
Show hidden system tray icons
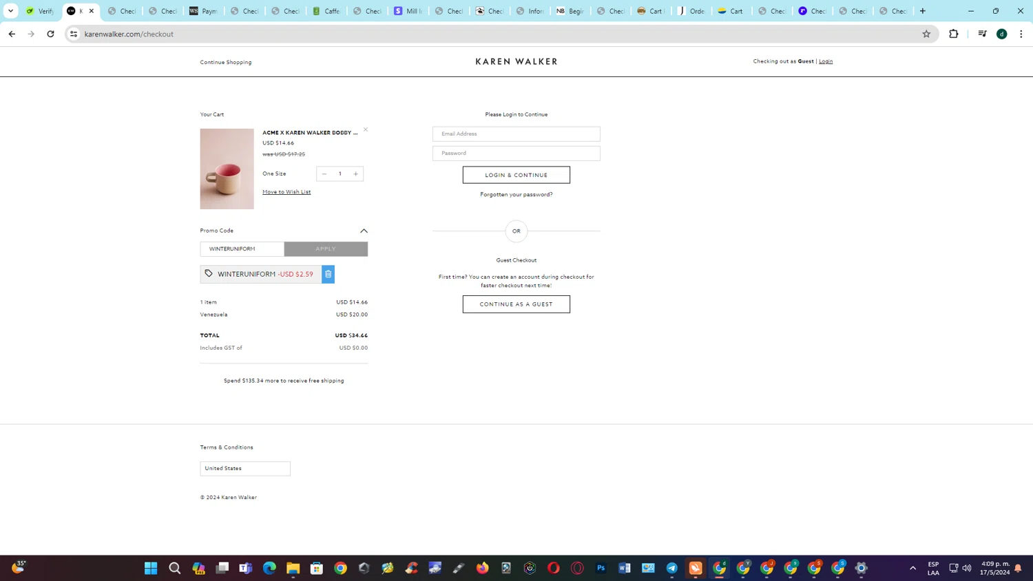(x=913, y=568)
